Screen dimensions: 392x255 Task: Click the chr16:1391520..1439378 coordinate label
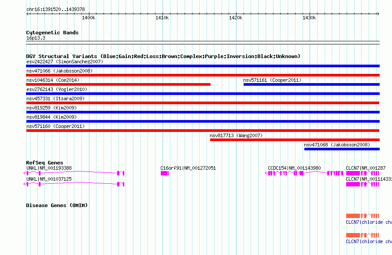click(x=55, y=9)
